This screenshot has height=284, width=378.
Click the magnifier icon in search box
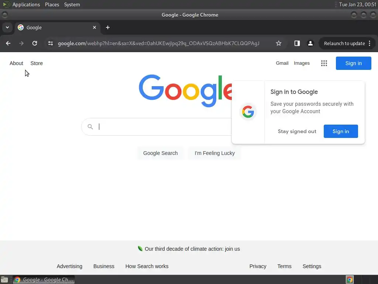[90, 126]
